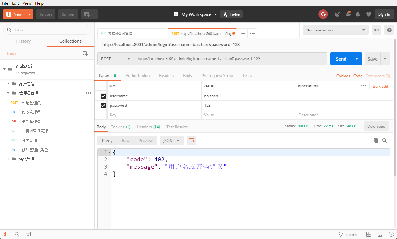Open the new window icon button
This screenshot has width=397, height=239.
coord(90,14)
